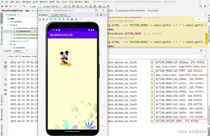Click the emulator Back triangle icon
The height and width of the screenshot is (136, 210).
pyautogui.click(x=60, y=19)
